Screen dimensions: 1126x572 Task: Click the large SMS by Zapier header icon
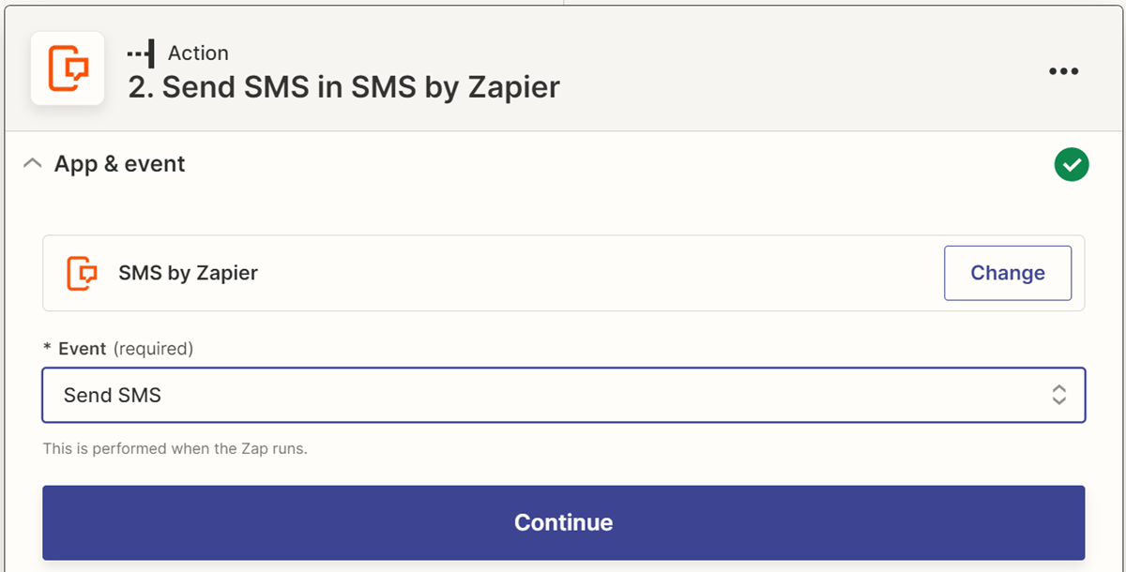(x=68, y=68)
